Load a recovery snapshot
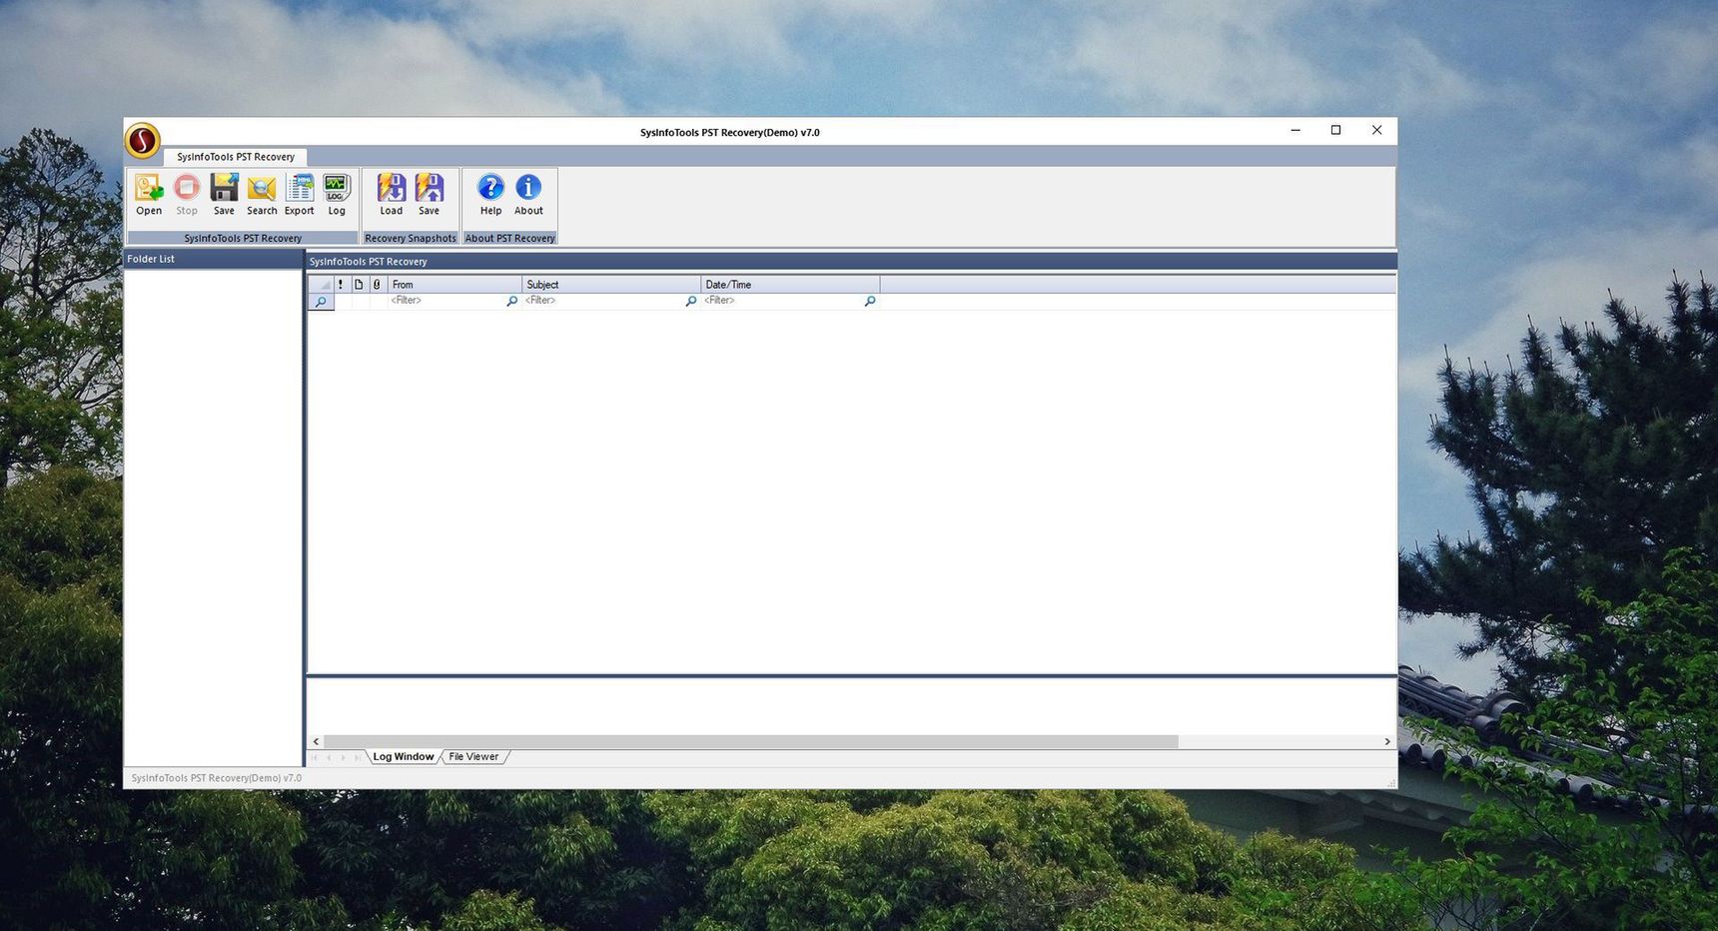The image size is (1718, 931). [x=391, y=194]
